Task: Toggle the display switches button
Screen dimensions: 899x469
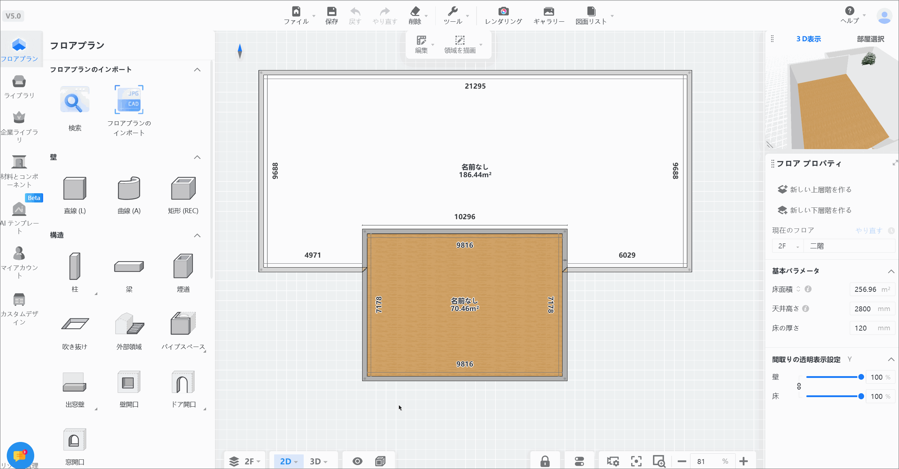Action: coord(579,461)
